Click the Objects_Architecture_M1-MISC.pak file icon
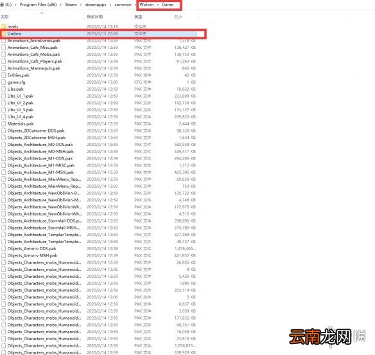 click(4, 165)
